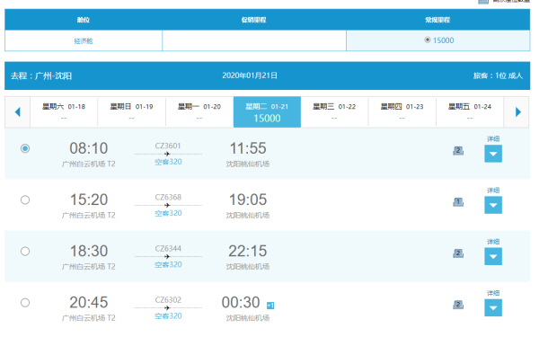The image size is (539, 337).
Task: Click seat availability icon for CZ6344
Action: point(458,253)
